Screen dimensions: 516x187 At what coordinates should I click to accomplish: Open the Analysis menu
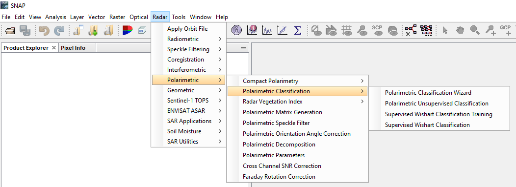(55, 17)
